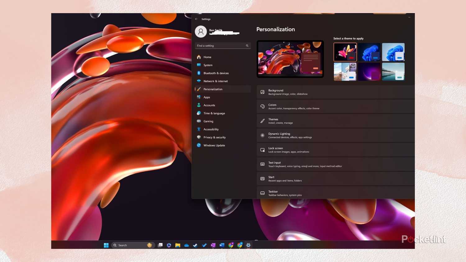
Task: Switch to the System section
Action: point(207,65)
